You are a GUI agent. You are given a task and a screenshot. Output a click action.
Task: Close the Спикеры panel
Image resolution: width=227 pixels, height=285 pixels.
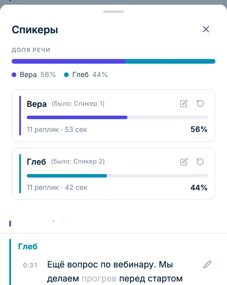tap(206, 29)
